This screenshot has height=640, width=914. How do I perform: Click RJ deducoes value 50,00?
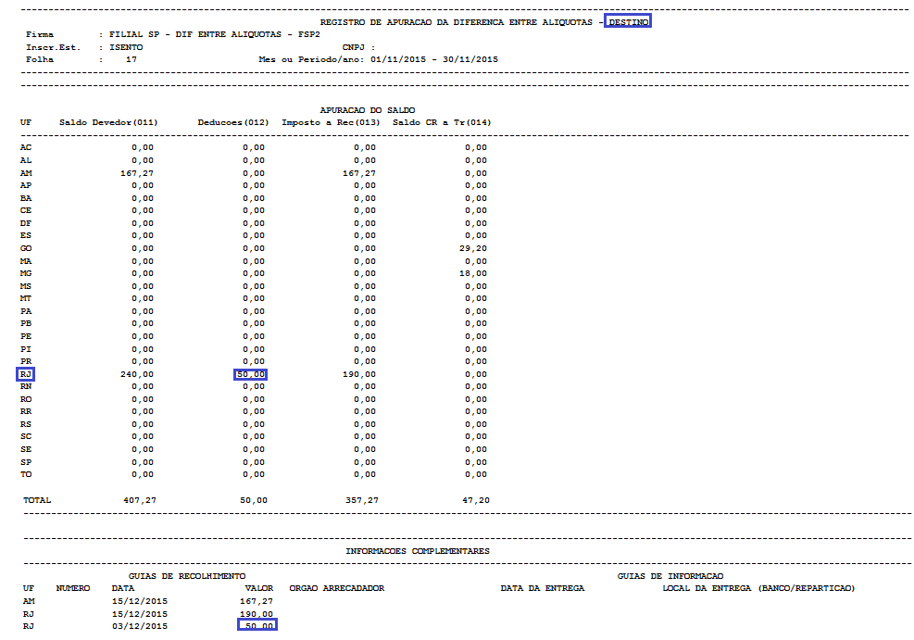(251, 374)
